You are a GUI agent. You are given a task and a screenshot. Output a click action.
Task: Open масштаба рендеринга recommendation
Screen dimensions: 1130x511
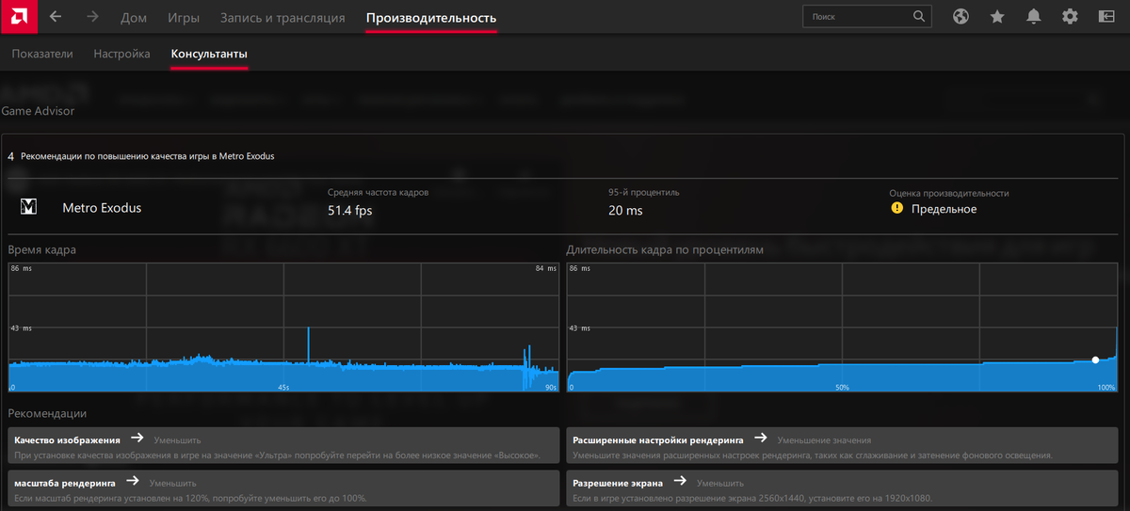click(x=284, y=490)
